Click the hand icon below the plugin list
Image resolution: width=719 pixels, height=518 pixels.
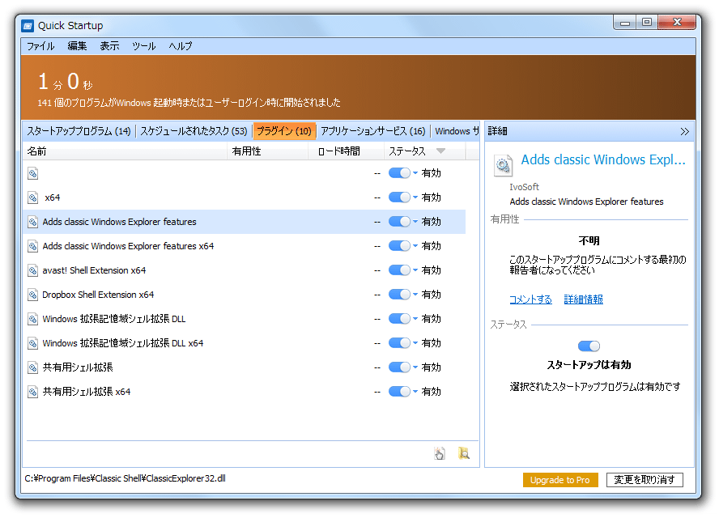(x=440, y=453)
